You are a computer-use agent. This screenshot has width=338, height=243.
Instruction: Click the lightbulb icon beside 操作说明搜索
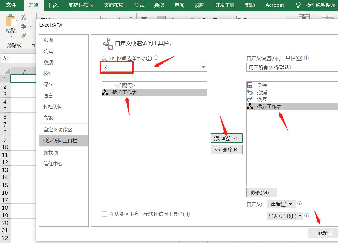point(298,5)
